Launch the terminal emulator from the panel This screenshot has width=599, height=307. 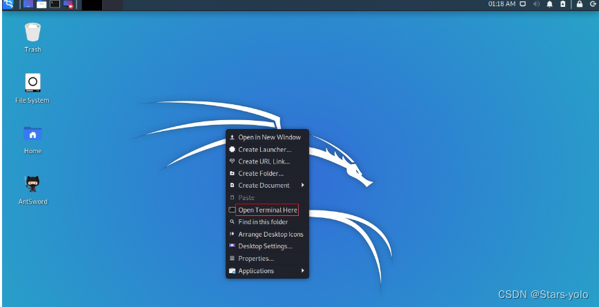coord(55,4)
